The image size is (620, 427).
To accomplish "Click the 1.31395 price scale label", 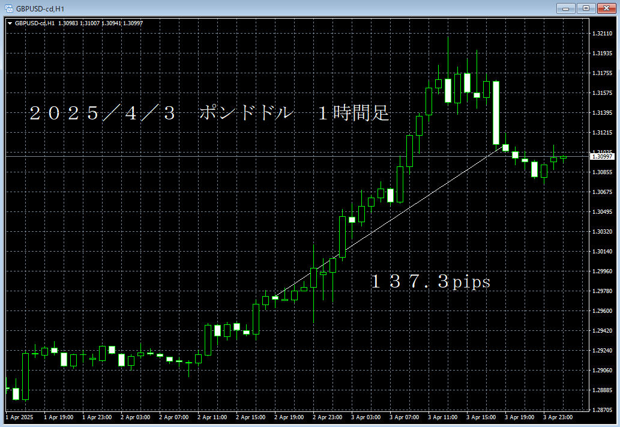I will [602, 113].
